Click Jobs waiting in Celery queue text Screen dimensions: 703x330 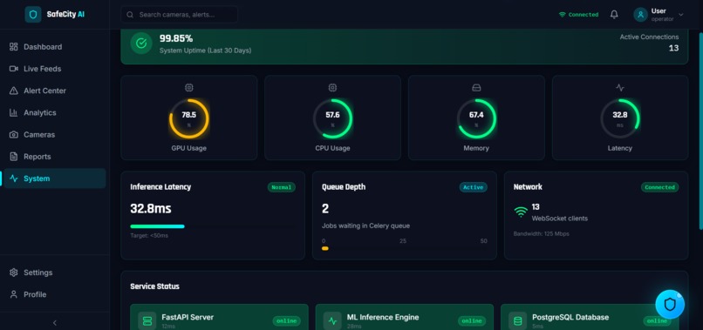tap(365, 226)
